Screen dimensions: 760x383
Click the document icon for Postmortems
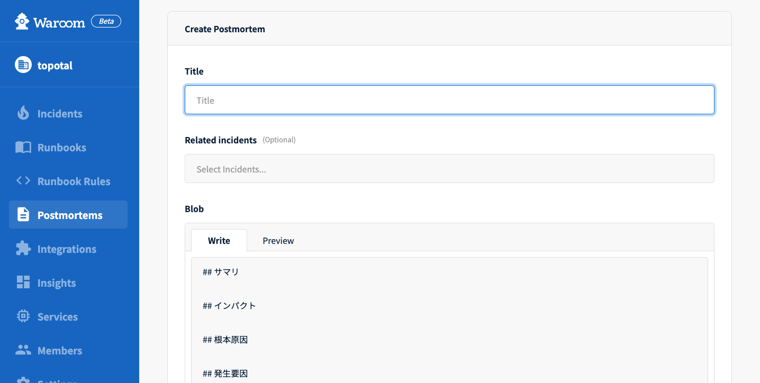[23, 215]
